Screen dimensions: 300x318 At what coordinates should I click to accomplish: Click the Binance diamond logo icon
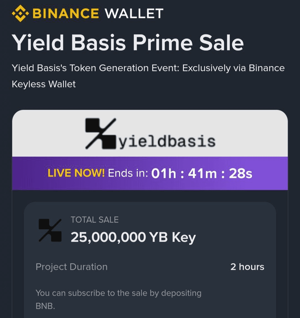(20, 14)
